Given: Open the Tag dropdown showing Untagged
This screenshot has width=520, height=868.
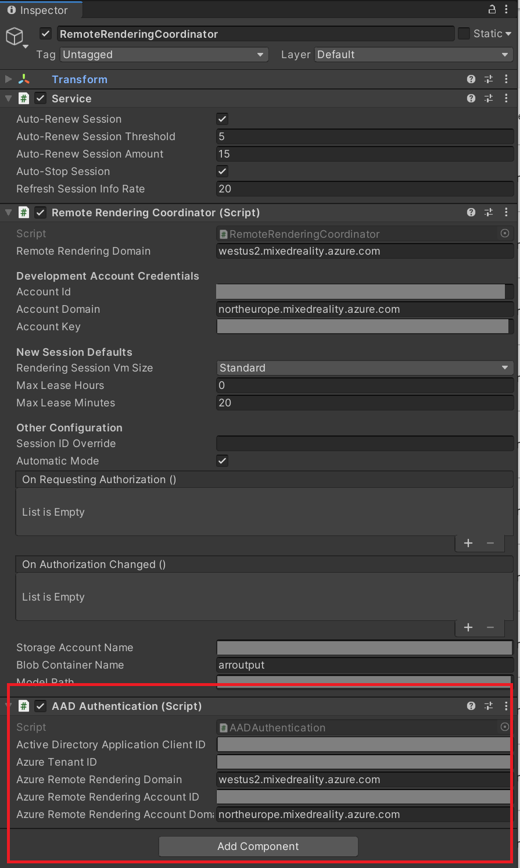Looking at the screenshot, I should (x=164, y=55).
